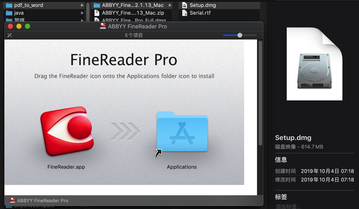Click the 修改时间 date value in the preview

[327, 180]
